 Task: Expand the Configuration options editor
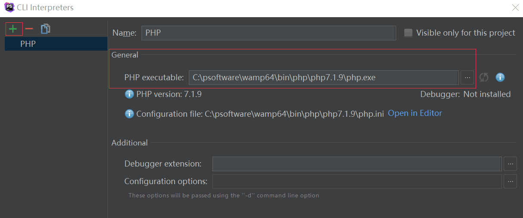[x=510, y=181]
